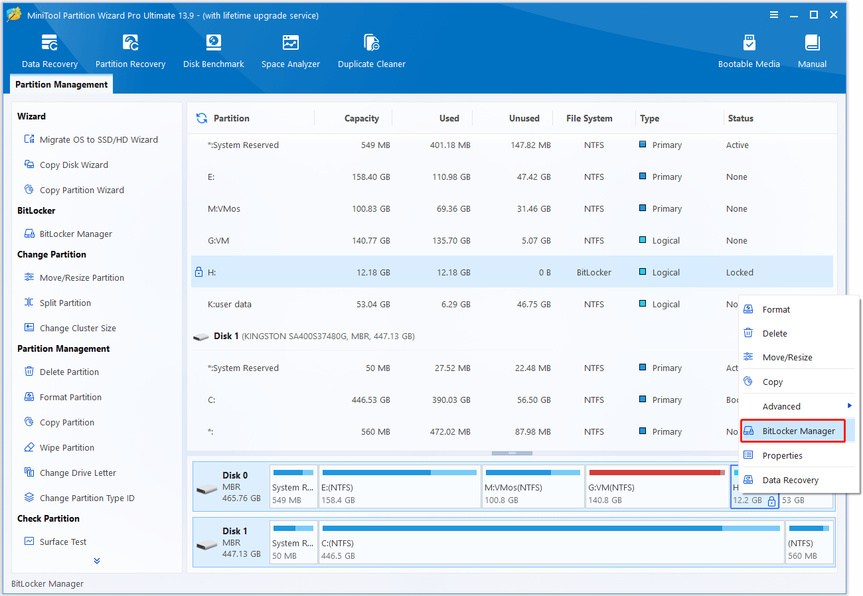Select G:VM(NTFS) block in disk map
The width and height of the screenshot is (863, 596).
point(657,486)
